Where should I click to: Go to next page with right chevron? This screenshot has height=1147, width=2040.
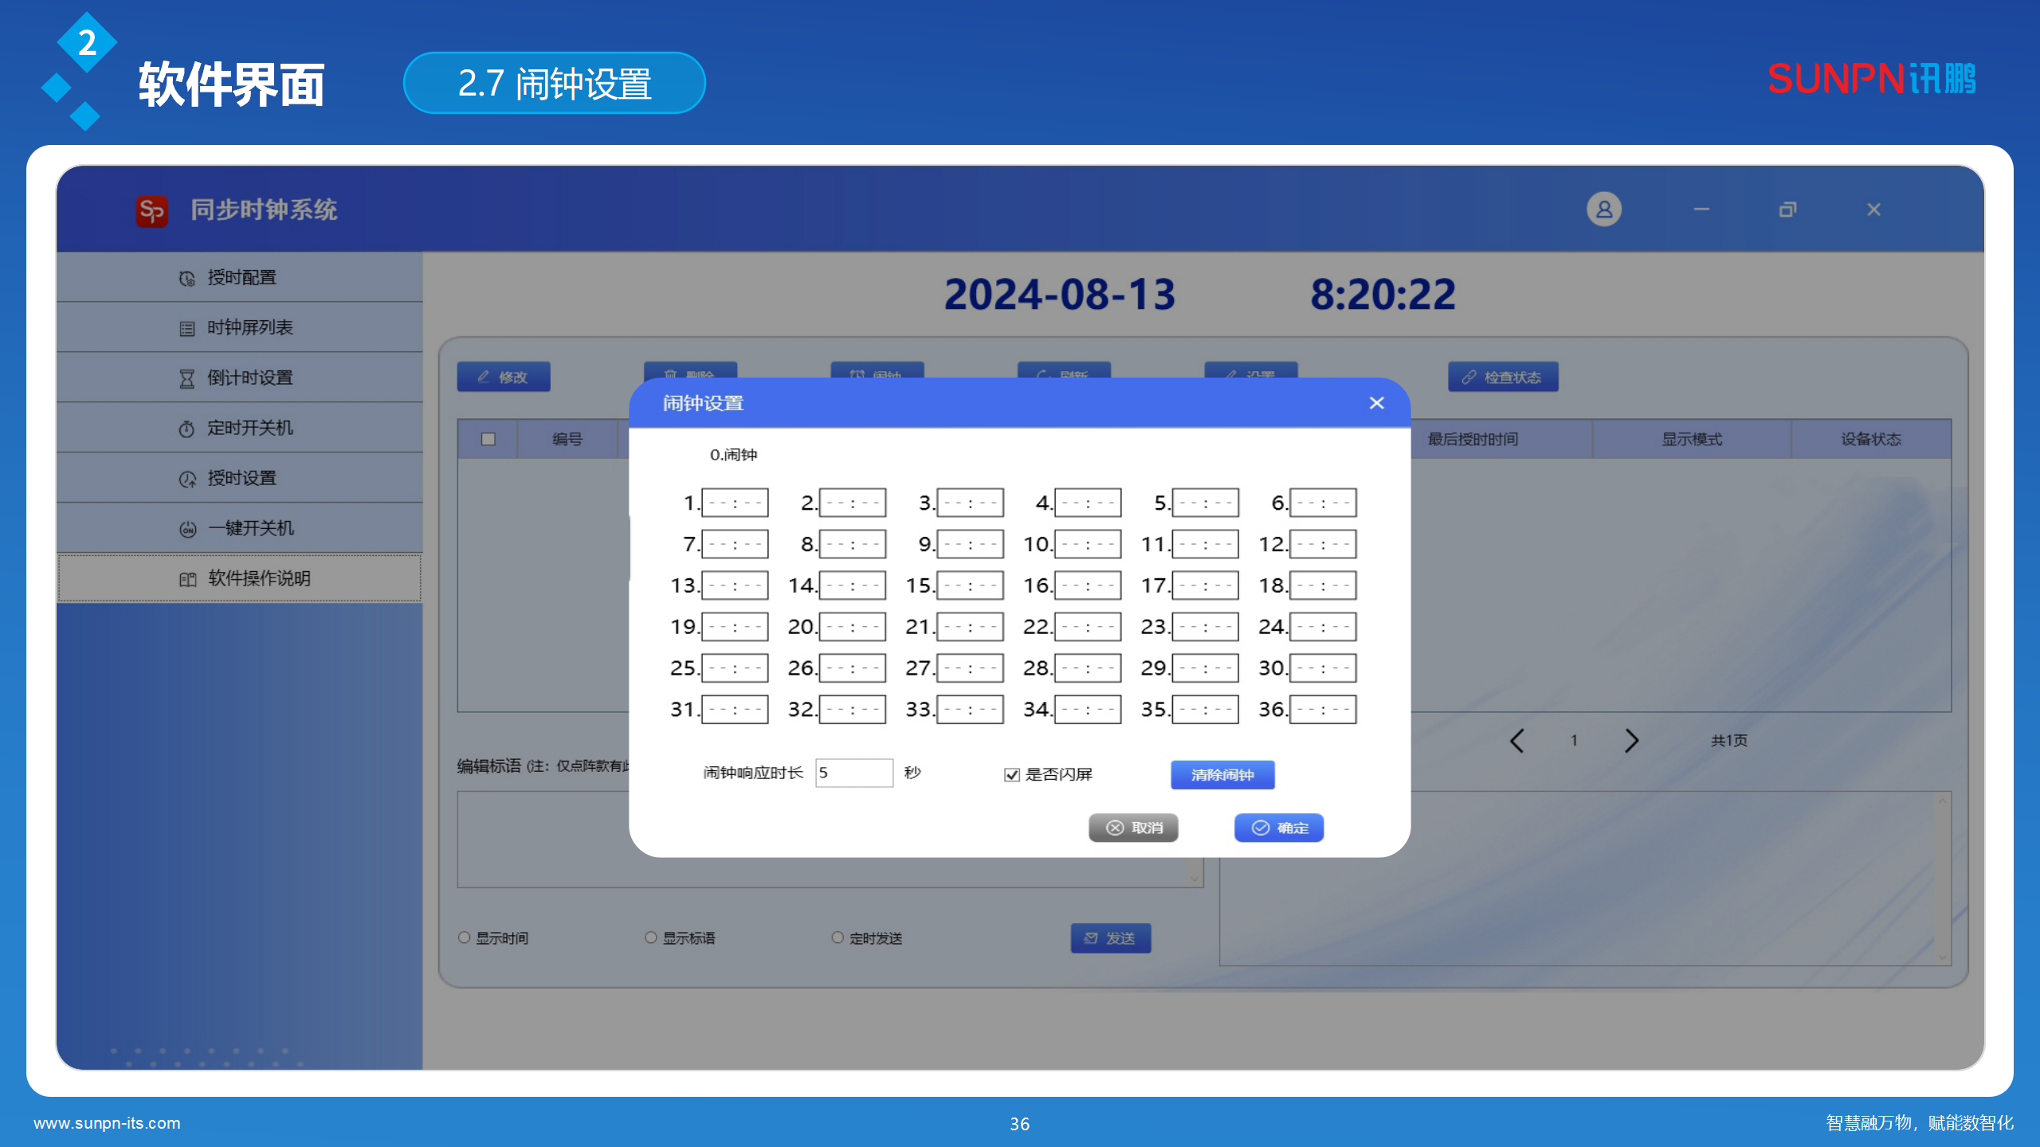point(1631,741)
